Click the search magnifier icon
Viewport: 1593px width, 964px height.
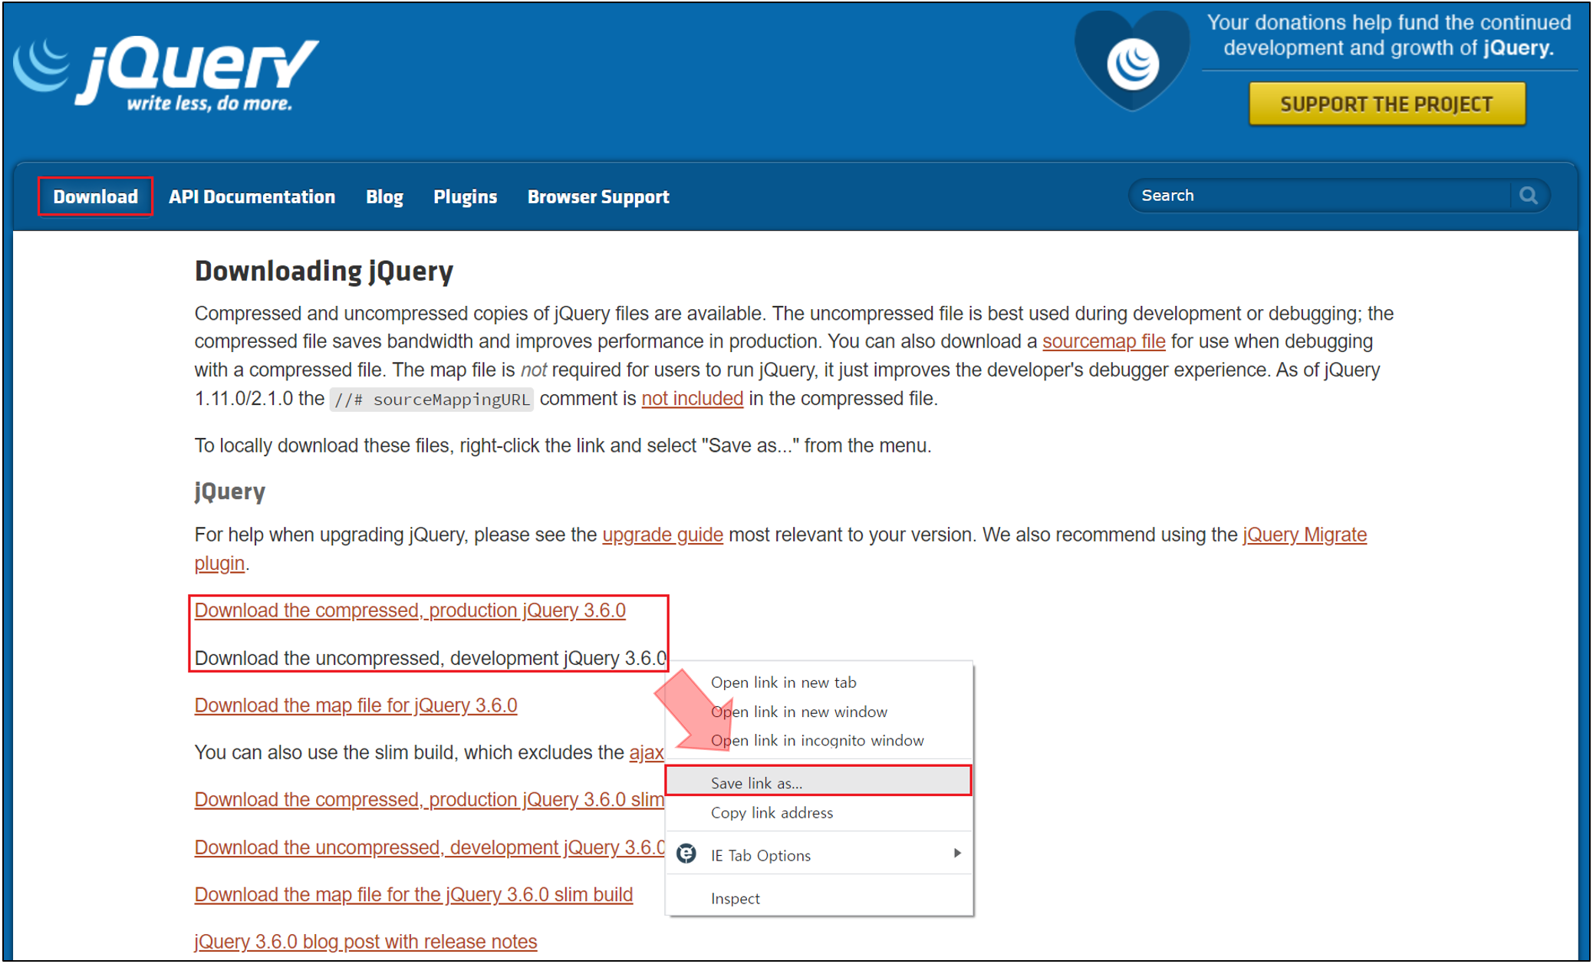coord(1529,196)
